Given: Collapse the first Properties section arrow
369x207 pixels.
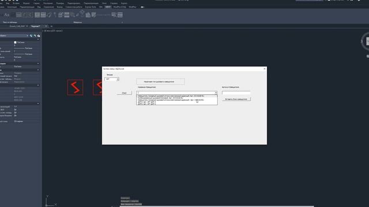Looking at the screenshot, I should pyautogui.click(x=38, y=40).
